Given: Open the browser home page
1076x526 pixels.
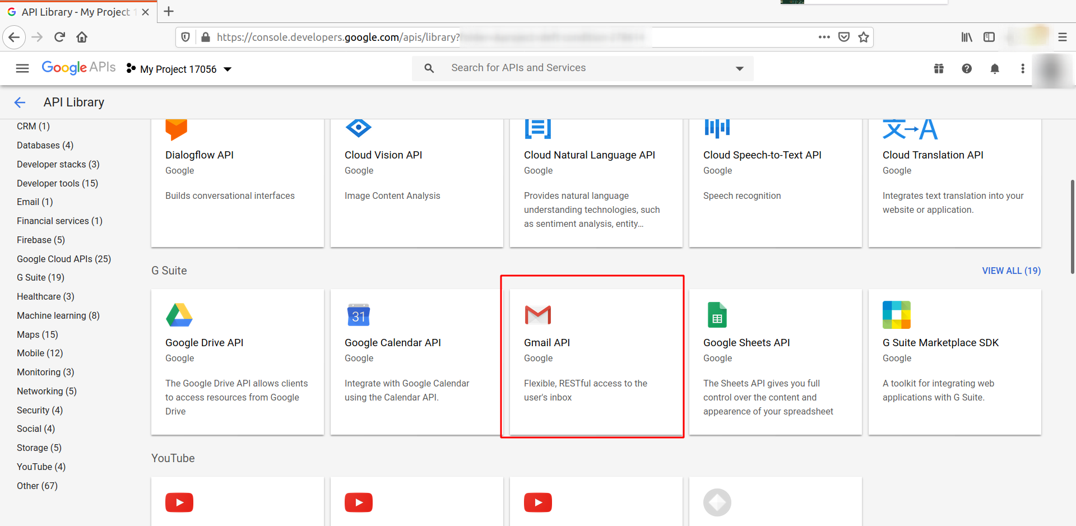Looking at the screenshot, I should tap(82, 38).
